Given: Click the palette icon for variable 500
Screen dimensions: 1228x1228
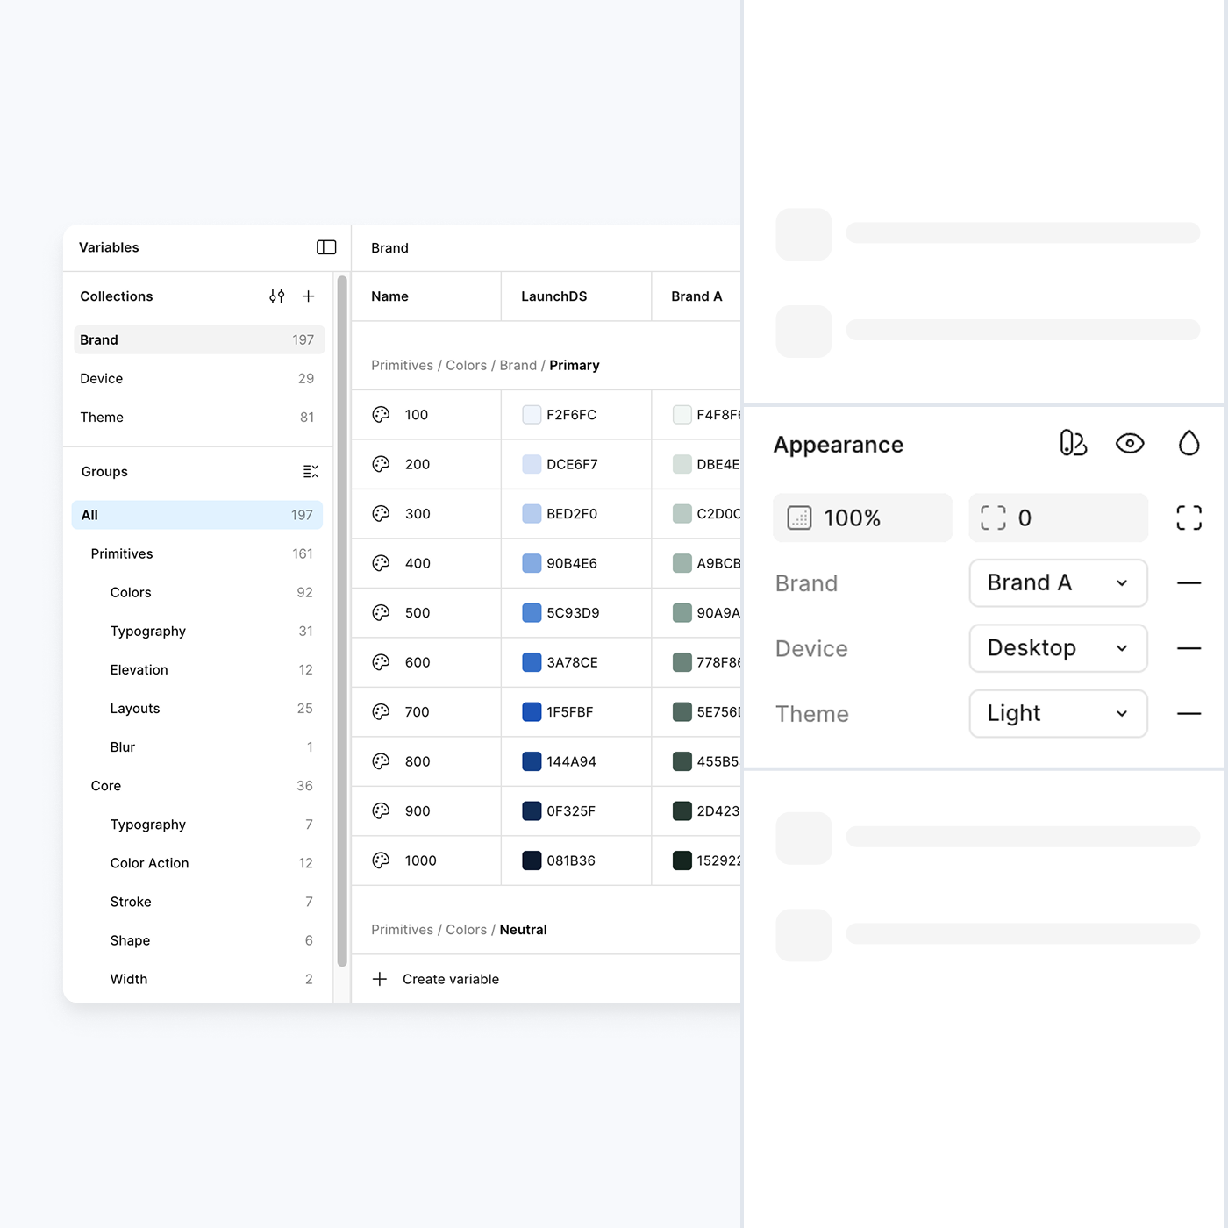Looking at the screenshot, I should [381, 613].
